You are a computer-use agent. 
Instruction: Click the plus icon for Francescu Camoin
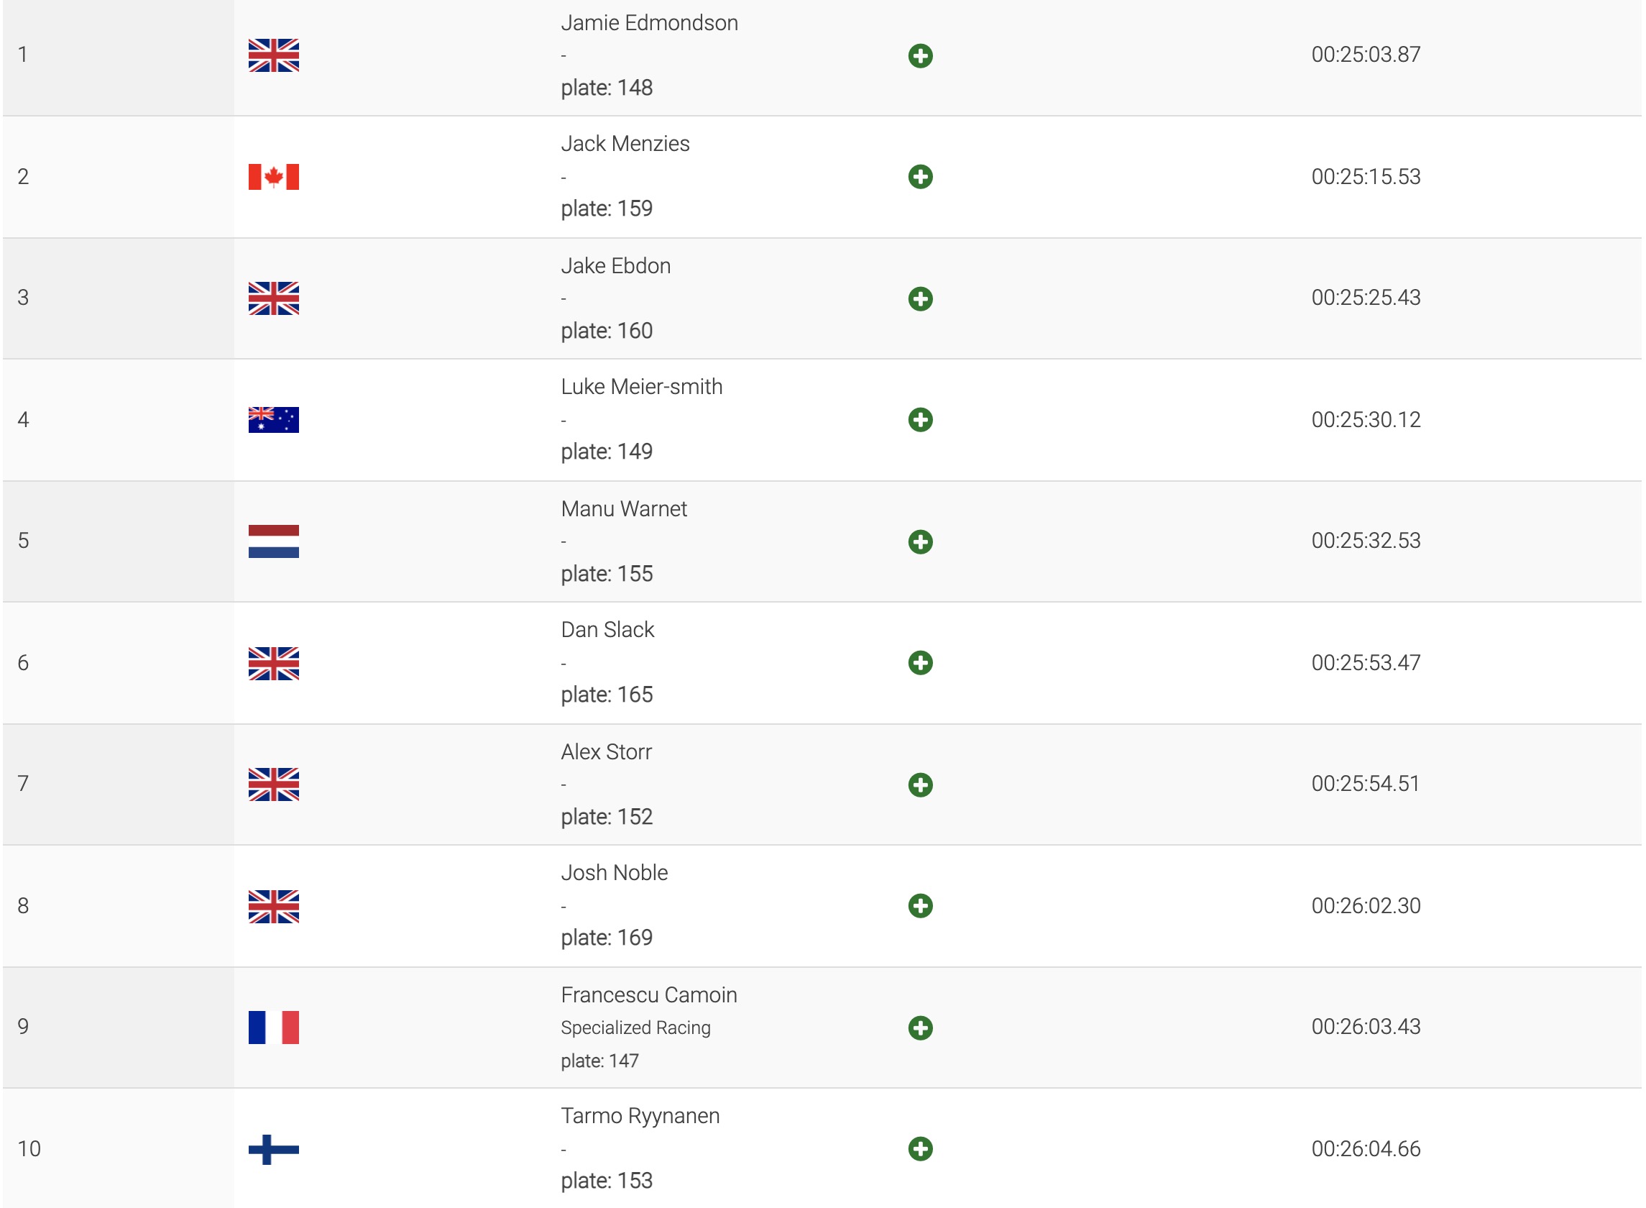[920, 1028]
